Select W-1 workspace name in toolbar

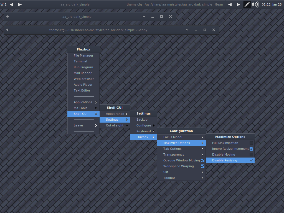tap(4, 4)
